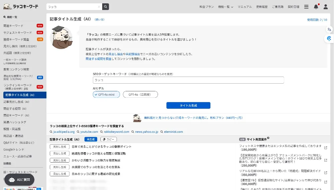Open external link for 250,000円 listing

click(x=325, y=160)
